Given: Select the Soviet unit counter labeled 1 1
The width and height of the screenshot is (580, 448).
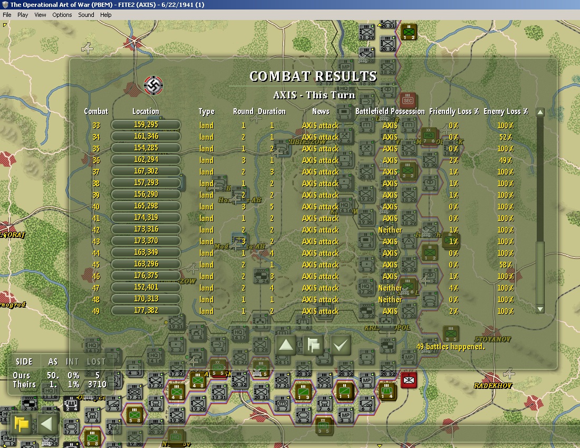Looking at the screenshot, I should click(x=345, y=391).
